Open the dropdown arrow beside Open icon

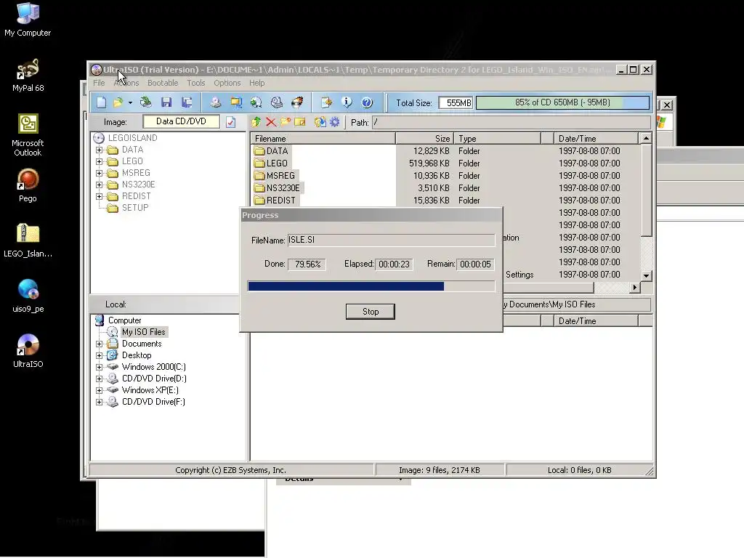130,102
